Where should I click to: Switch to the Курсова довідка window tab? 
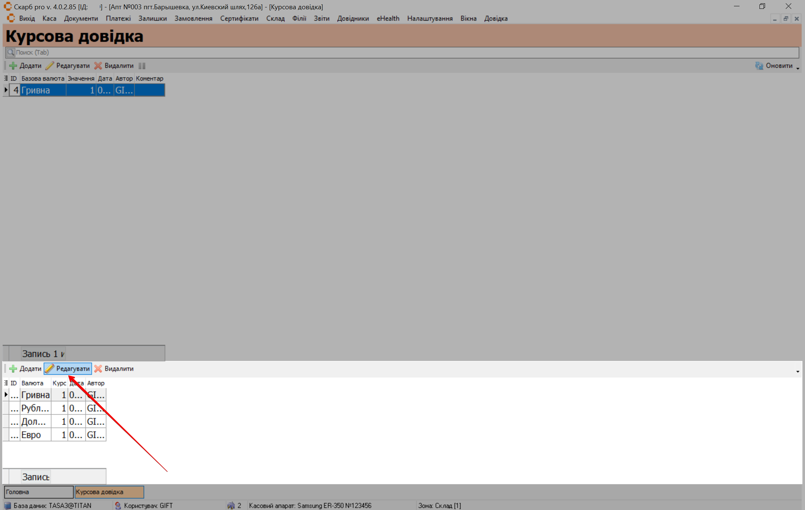point(109,492)
